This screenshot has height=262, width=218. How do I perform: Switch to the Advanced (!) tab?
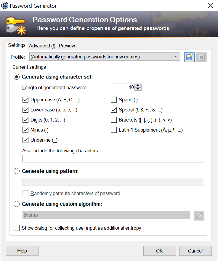pyautogui.click(x=42, y=46)
